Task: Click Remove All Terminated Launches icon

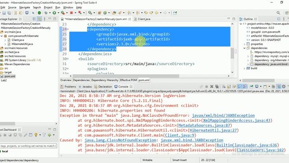Action: (x=217, y=86)
